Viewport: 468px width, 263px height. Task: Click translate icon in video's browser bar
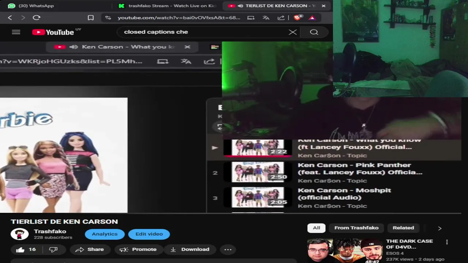186,61
